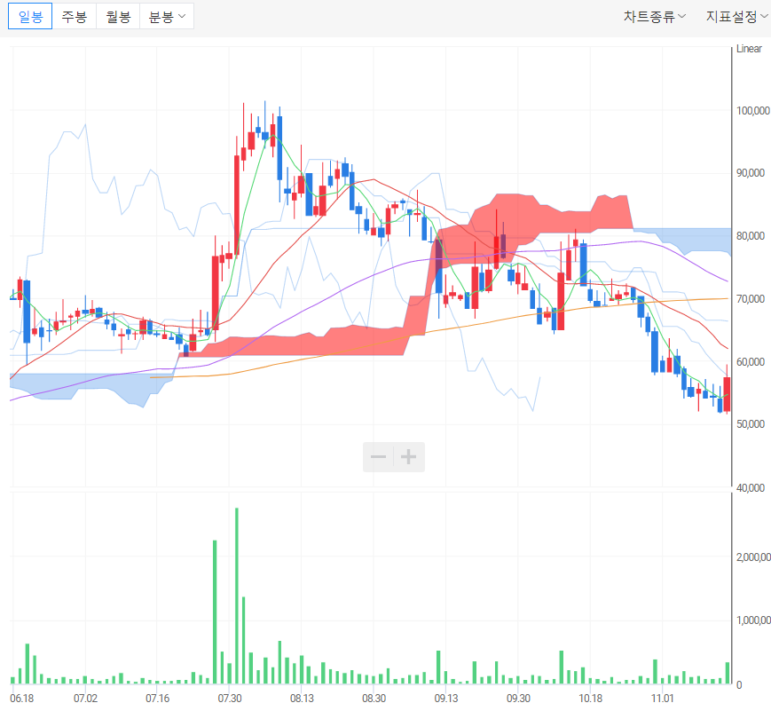Click the 07.02 date label
Screen dimensions: 771x711
point(85,699)
